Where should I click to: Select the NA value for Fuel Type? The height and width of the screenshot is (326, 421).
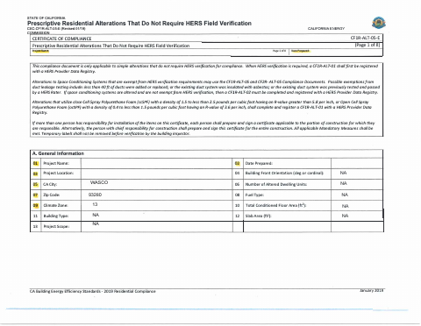[x=345, y=195]
